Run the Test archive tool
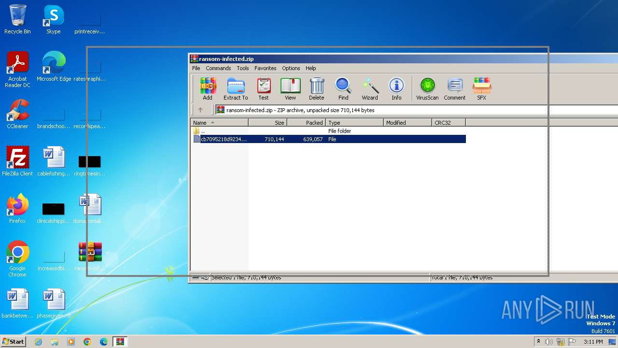Screen dimensions: 618x348 [264, 88]
